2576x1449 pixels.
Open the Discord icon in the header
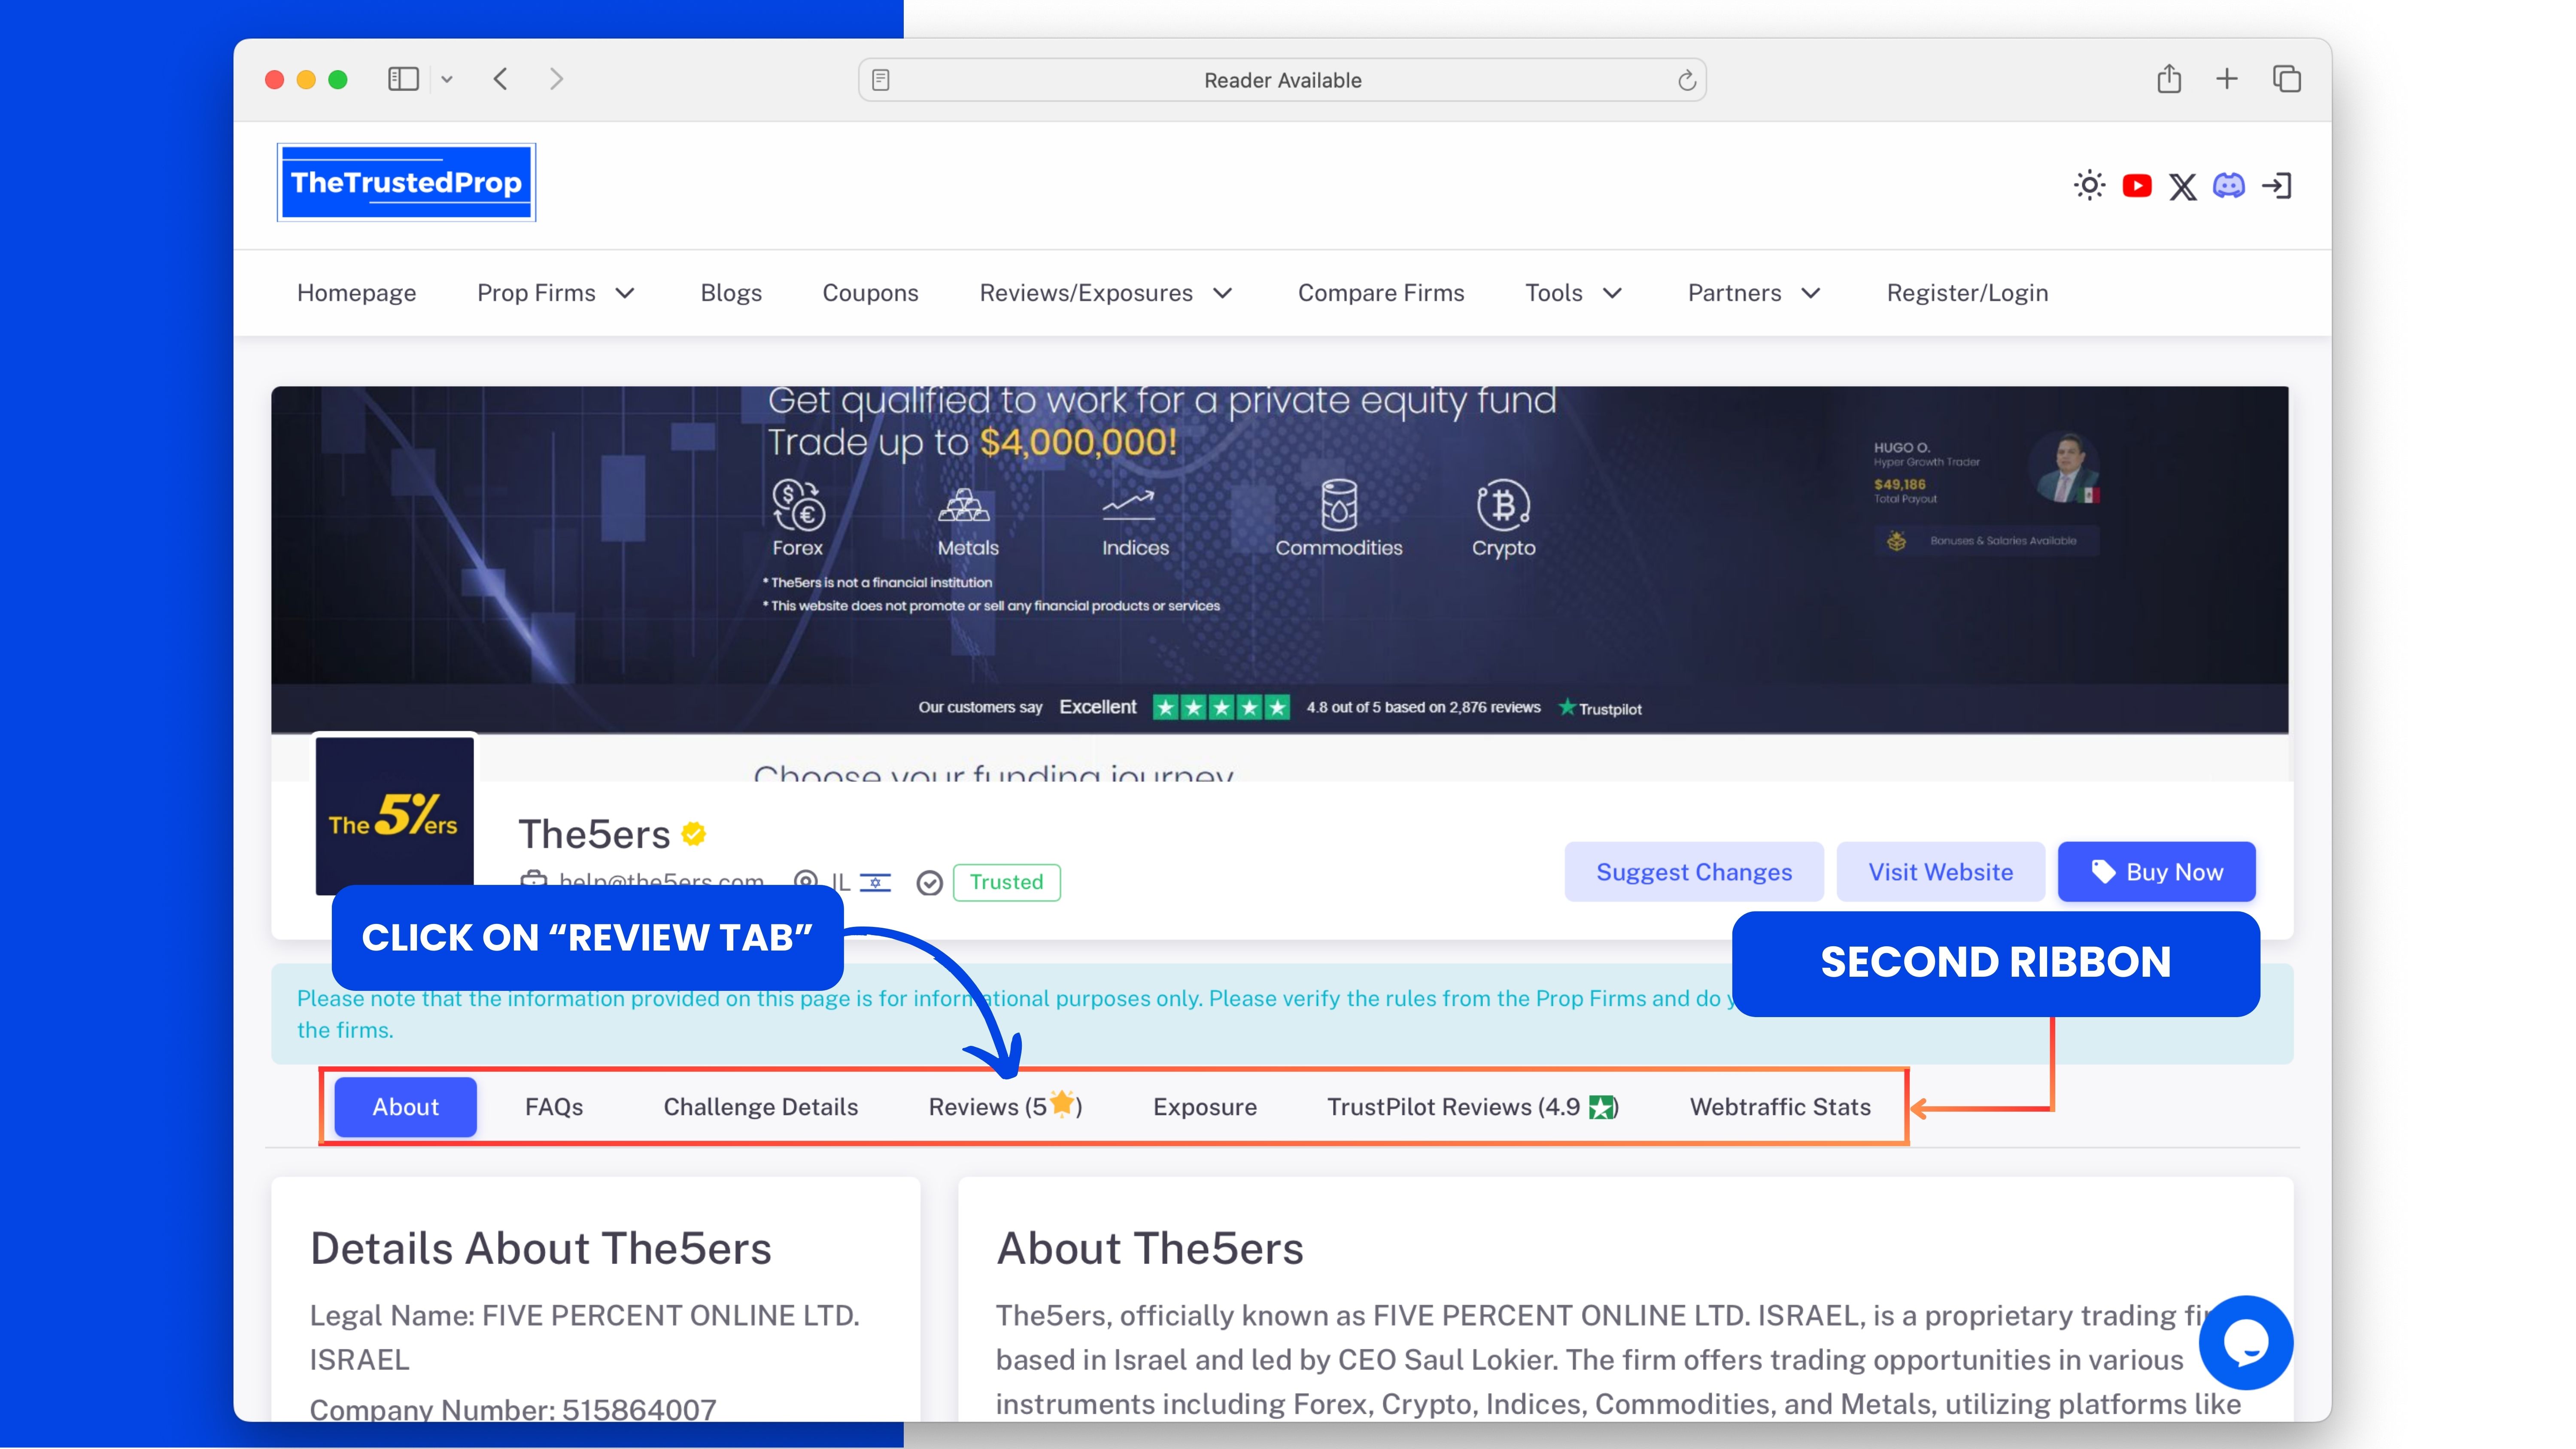(2229, 185)
